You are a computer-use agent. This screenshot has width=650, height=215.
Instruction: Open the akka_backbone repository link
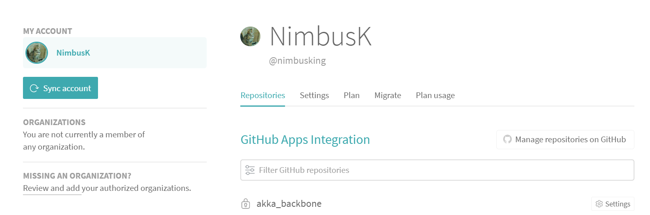click(289, 204)
